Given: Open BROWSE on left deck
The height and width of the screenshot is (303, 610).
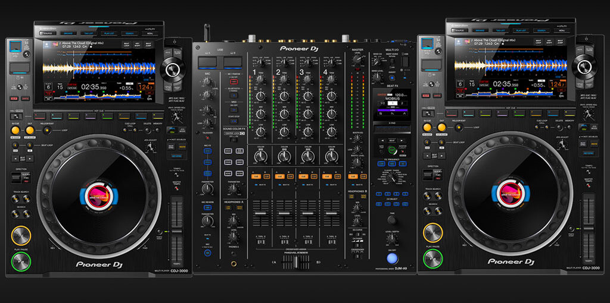Looking at the screenshot, I should (x=69, y=34).
